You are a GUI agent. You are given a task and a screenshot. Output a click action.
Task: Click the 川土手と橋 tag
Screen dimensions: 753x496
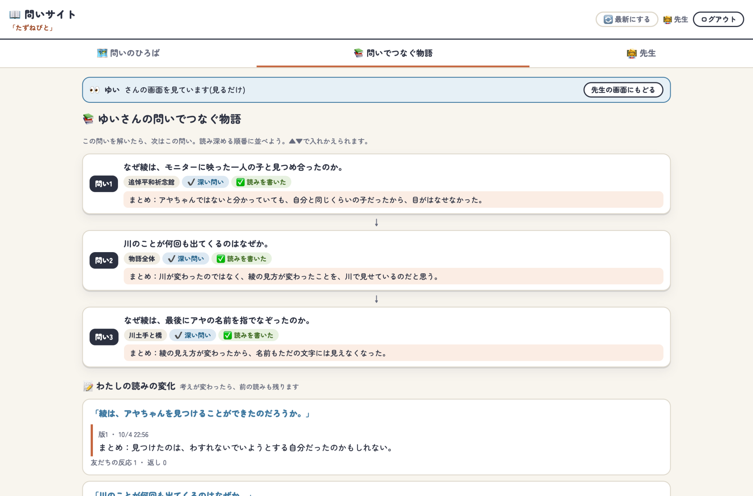146,335
